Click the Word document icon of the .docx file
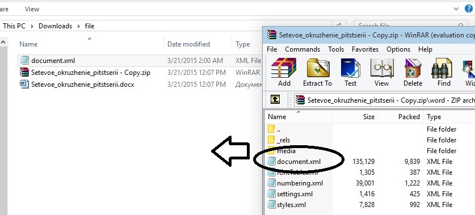This screenshot has height=215, width=475. pyautogui.click(x=24, y=84)
